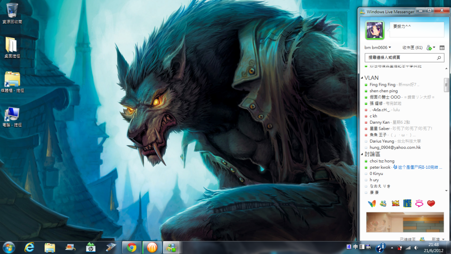
Task: Switch Messenger to compact view layout icon
Action: tap(442, 47)
